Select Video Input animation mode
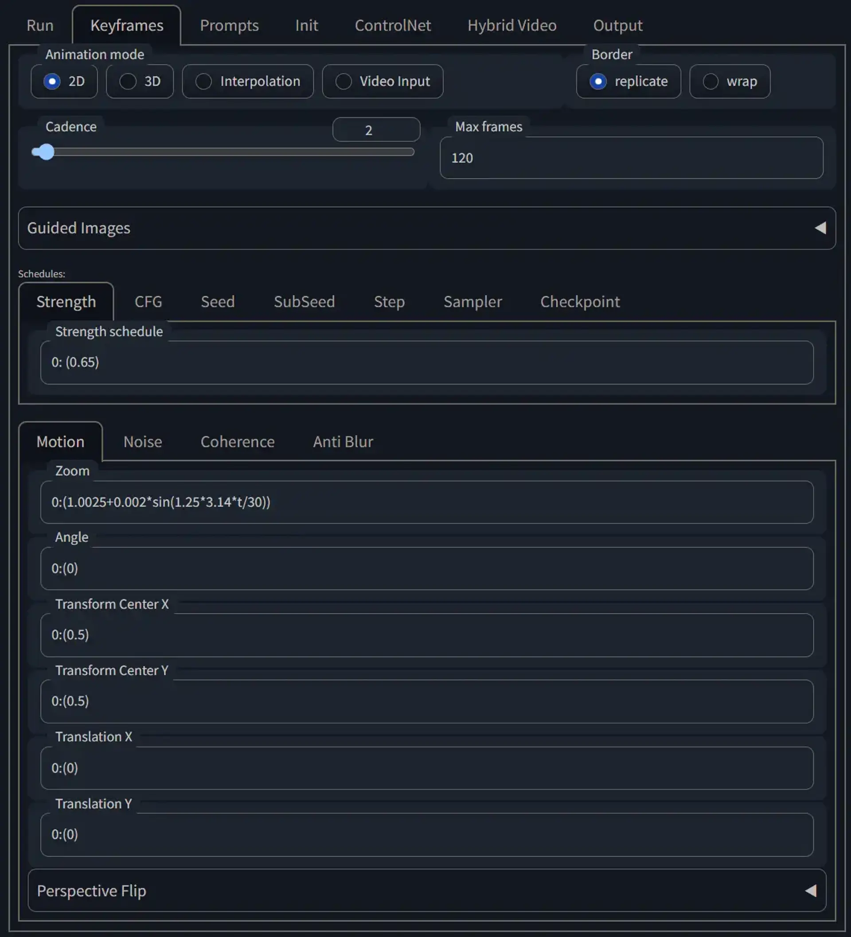 [344, 82]
